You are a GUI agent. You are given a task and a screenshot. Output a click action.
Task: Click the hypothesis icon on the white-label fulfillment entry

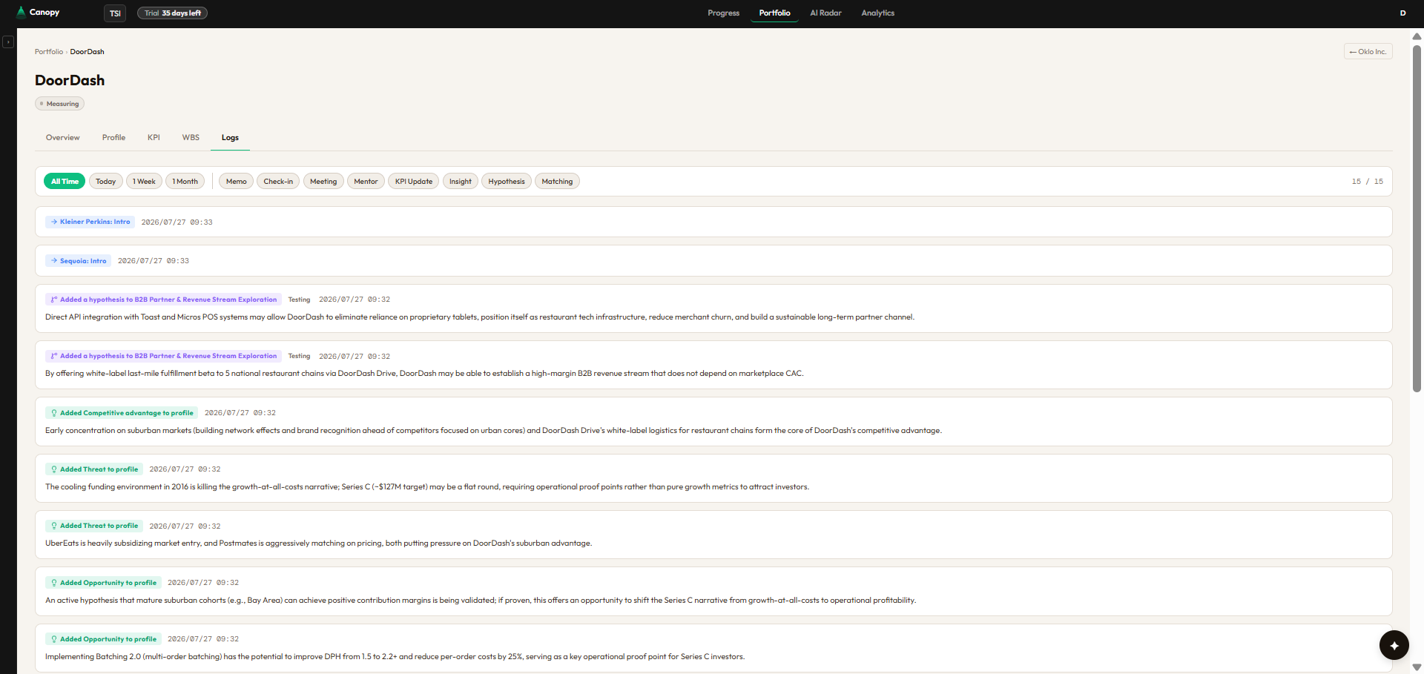click(x=54, y=356)
